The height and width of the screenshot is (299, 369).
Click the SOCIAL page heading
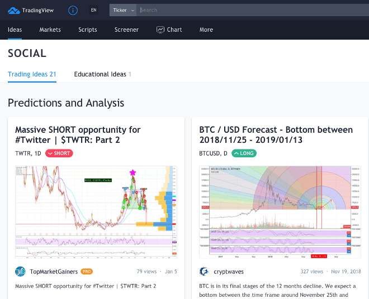coord(27,54)
